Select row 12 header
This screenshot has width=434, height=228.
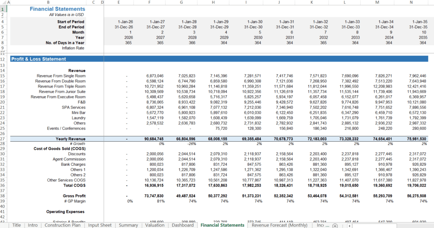tap(3, 59)
